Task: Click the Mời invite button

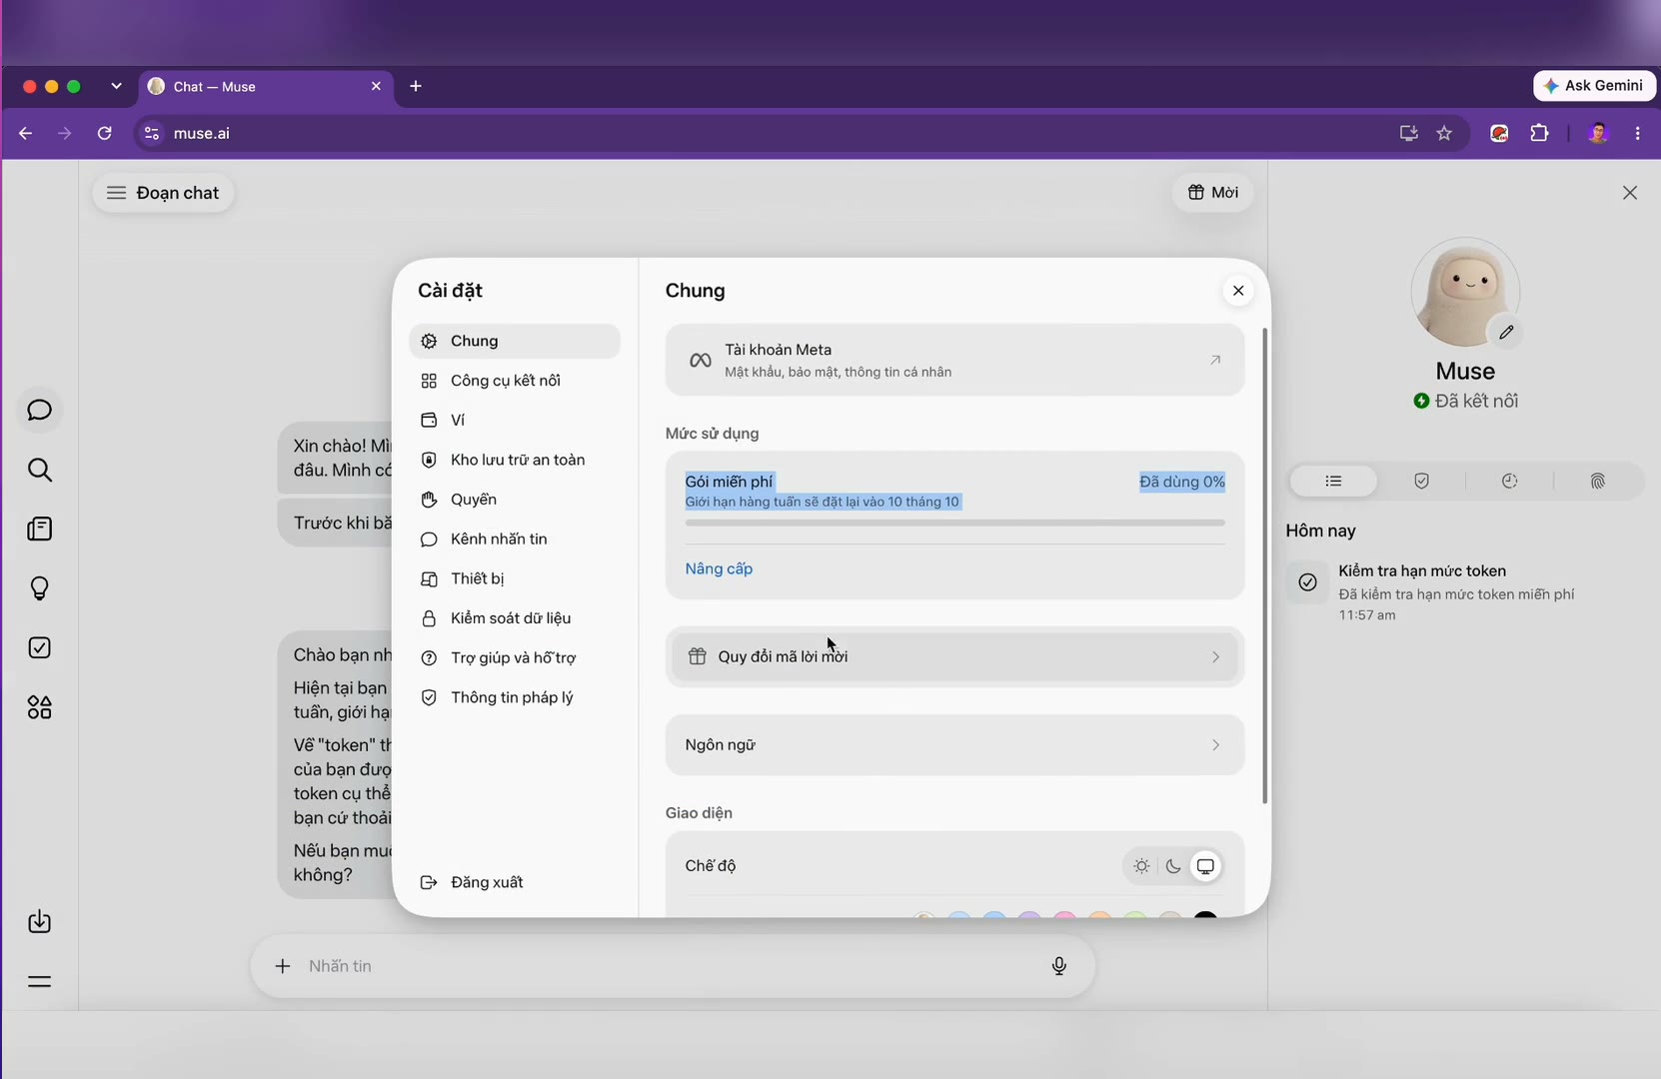Action: (x=1212, y=193)
